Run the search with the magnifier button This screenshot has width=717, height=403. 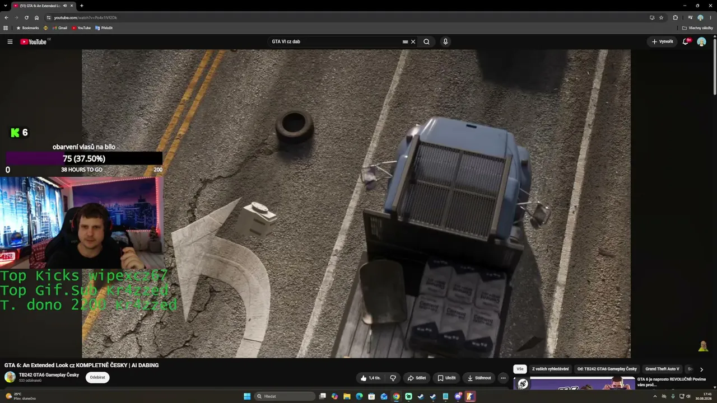pos(426,41)
